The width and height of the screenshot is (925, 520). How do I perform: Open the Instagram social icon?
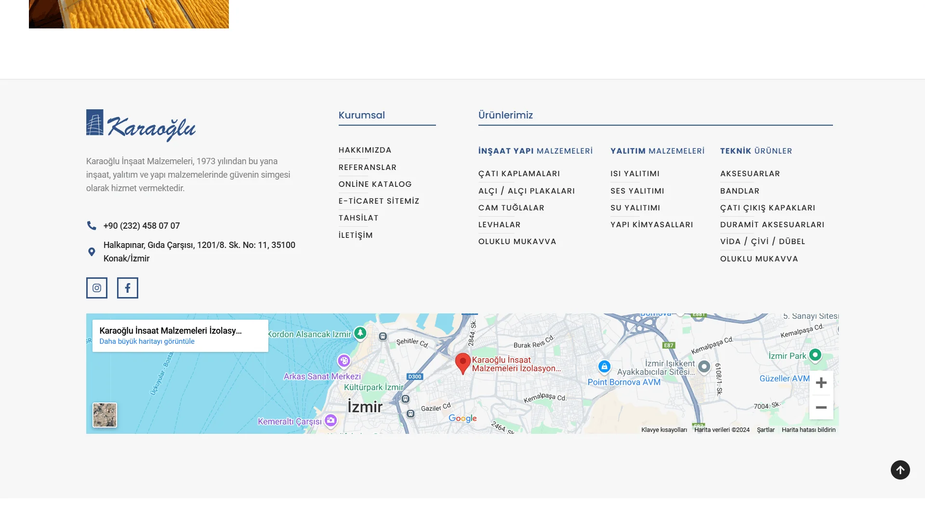(x=97, y=288)
